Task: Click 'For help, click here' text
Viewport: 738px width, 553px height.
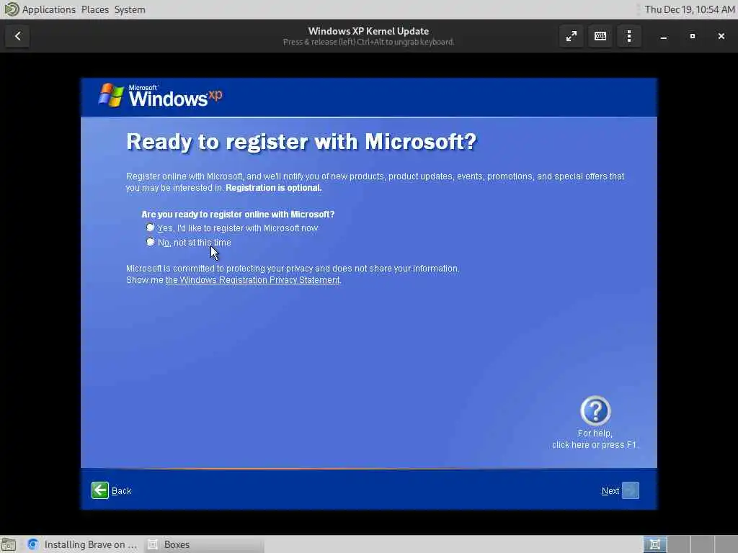Action: coord(595,439)
